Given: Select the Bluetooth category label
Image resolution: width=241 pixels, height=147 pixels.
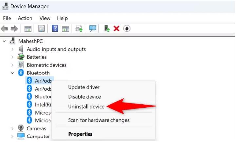Looking at the screenshot, I should click(x=38, y=73).
